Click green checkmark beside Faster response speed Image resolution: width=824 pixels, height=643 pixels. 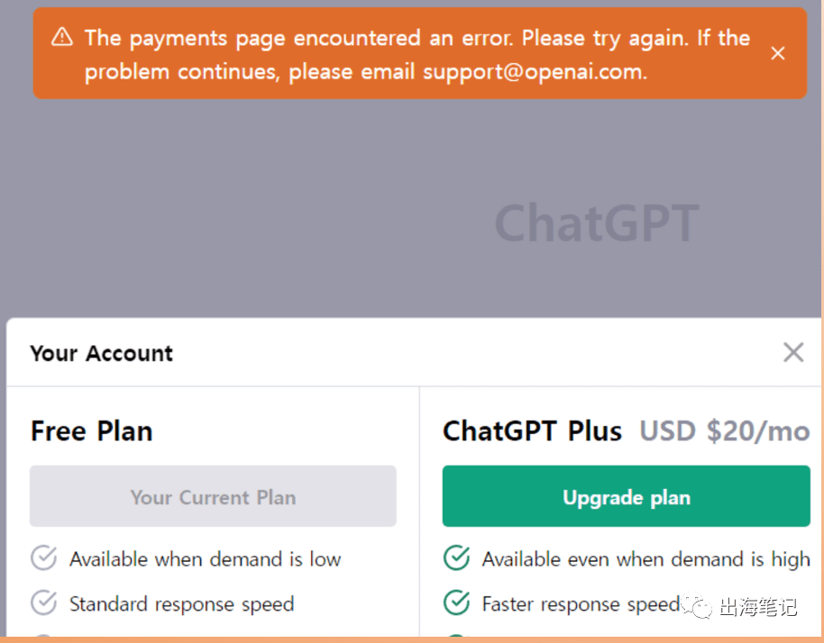tap(456, 602)
